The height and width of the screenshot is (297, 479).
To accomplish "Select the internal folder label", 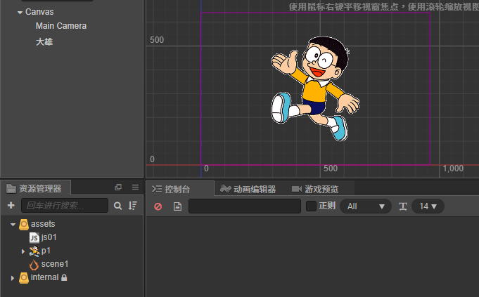I will [x=44, y=277].
